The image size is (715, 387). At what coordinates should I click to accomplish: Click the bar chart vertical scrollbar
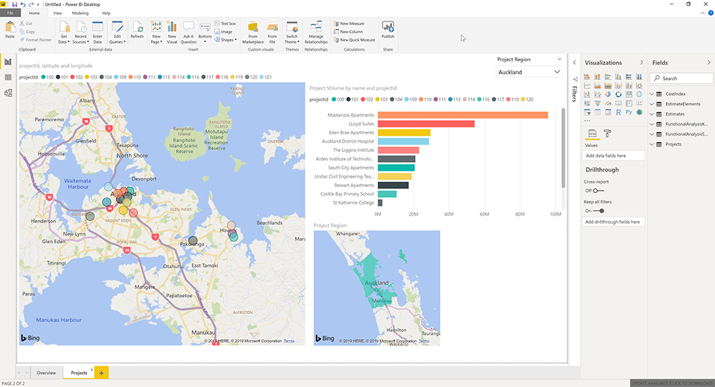[563, 148]
